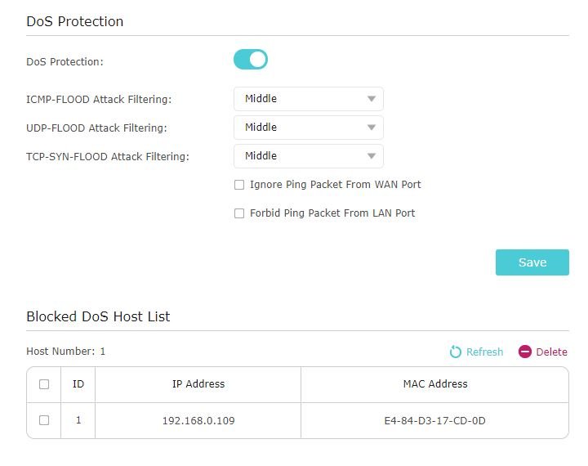Click the UDP-FLOOD dropdown arrow icon
Screen dimensions: 588x466
pos(372,128)
